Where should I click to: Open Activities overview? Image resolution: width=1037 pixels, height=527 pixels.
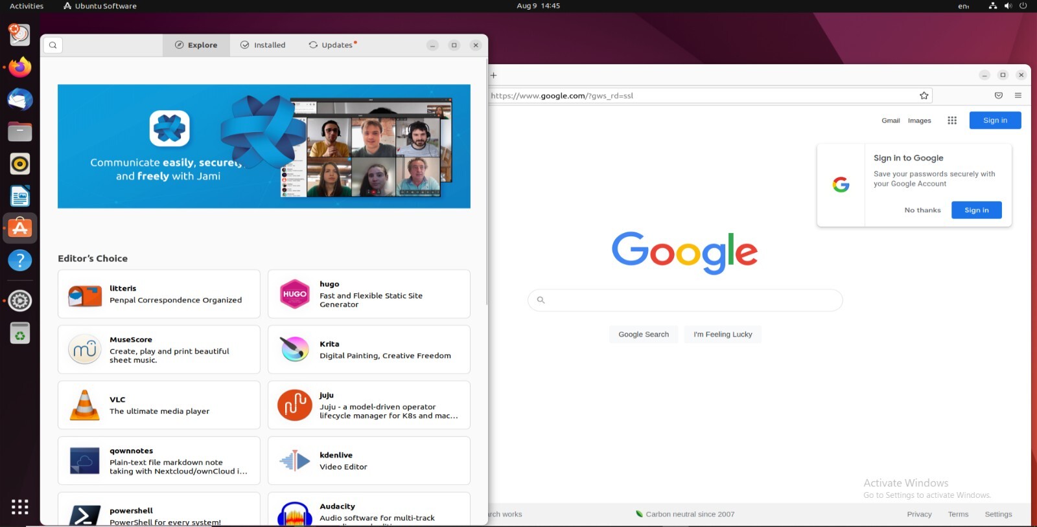tap(27, 6)
